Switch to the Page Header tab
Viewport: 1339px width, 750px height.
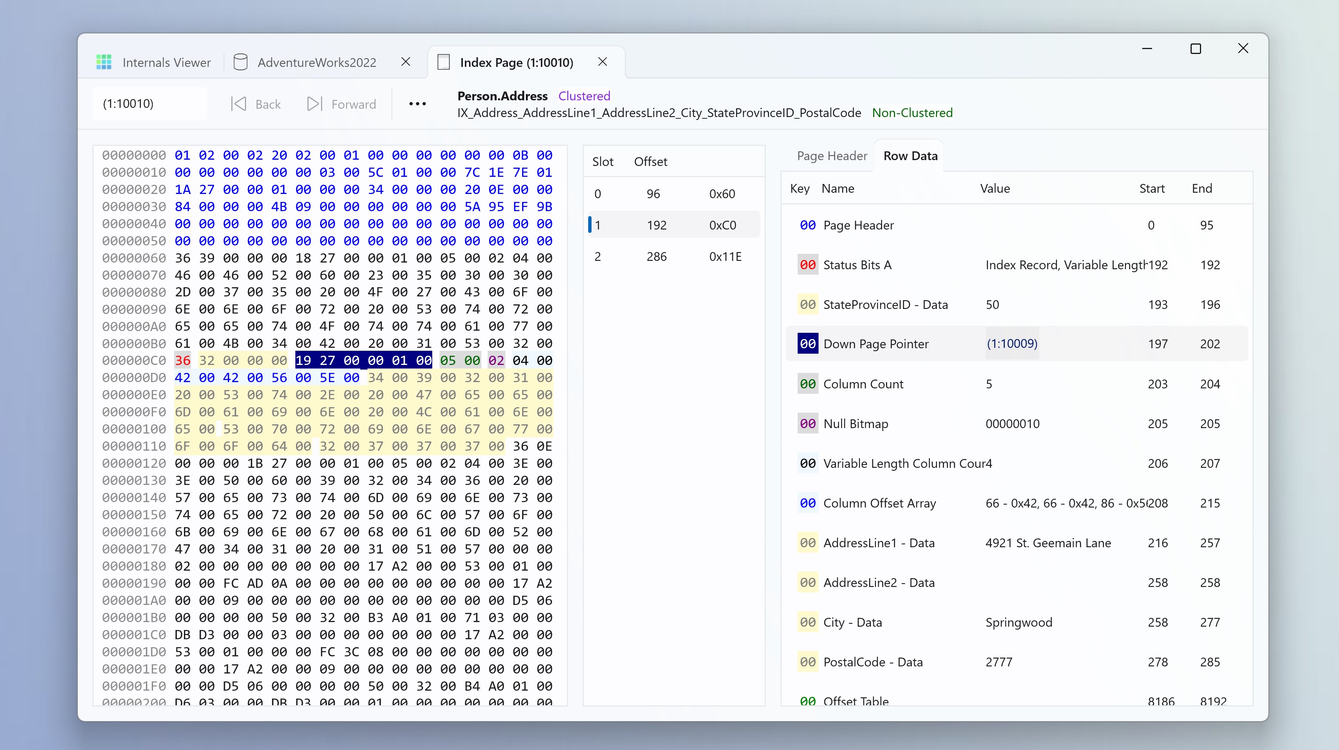coord(831,156)
